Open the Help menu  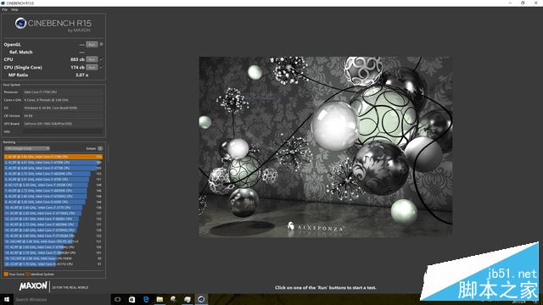14,9
